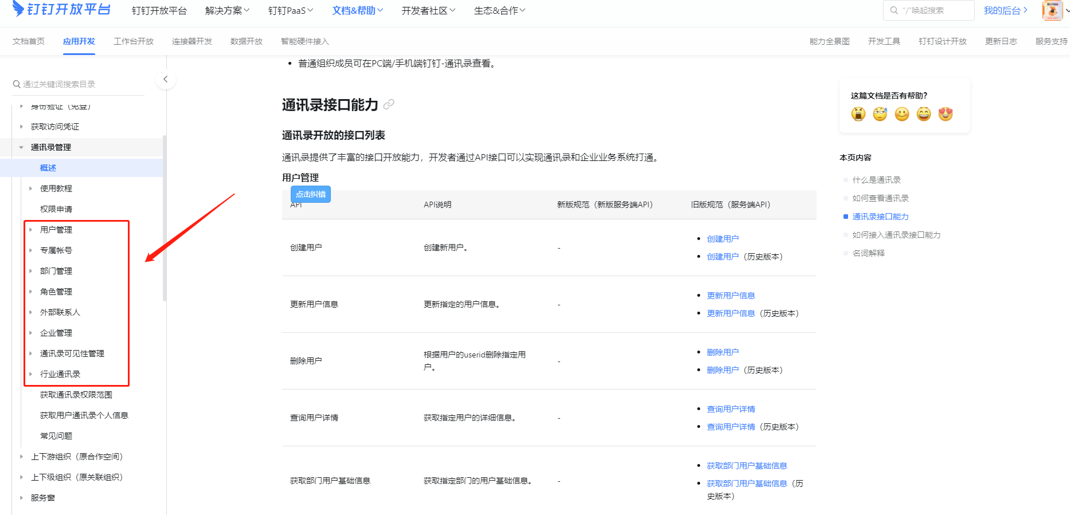Click the user avatar at top right
The height and width of the screenshot is (515, 1070).
click(x=1052, y=10)
